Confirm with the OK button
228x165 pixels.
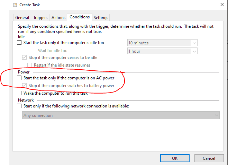point(175,158)
